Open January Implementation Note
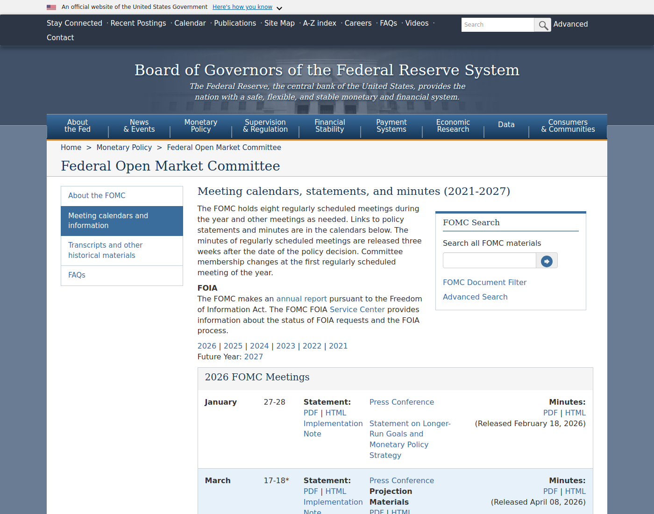The height and width of the screenshot is (514, 654). (333, 429)
